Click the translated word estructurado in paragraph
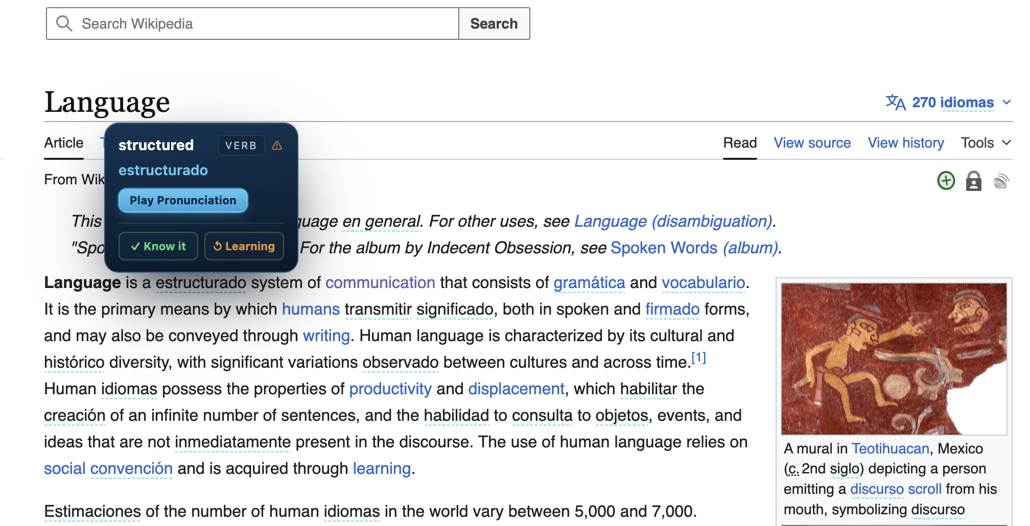Screen dimensions: 1030x526 click(201, 282)
